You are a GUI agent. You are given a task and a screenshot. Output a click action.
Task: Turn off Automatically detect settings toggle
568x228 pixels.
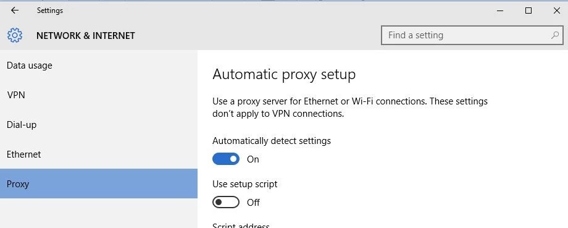coord(226,159)
